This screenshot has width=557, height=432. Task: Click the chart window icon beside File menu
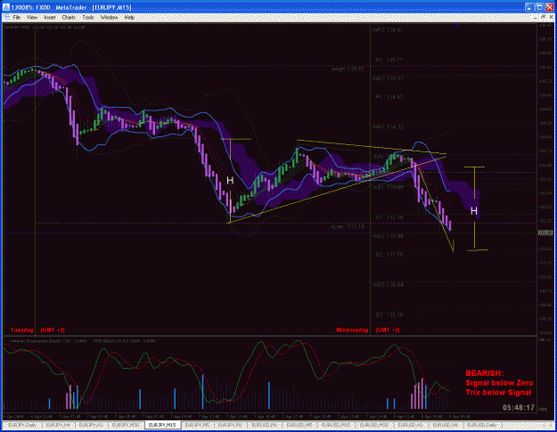[7, 17]
